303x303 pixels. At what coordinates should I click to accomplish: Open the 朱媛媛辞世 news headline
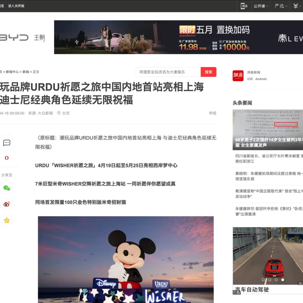point(269,211)
